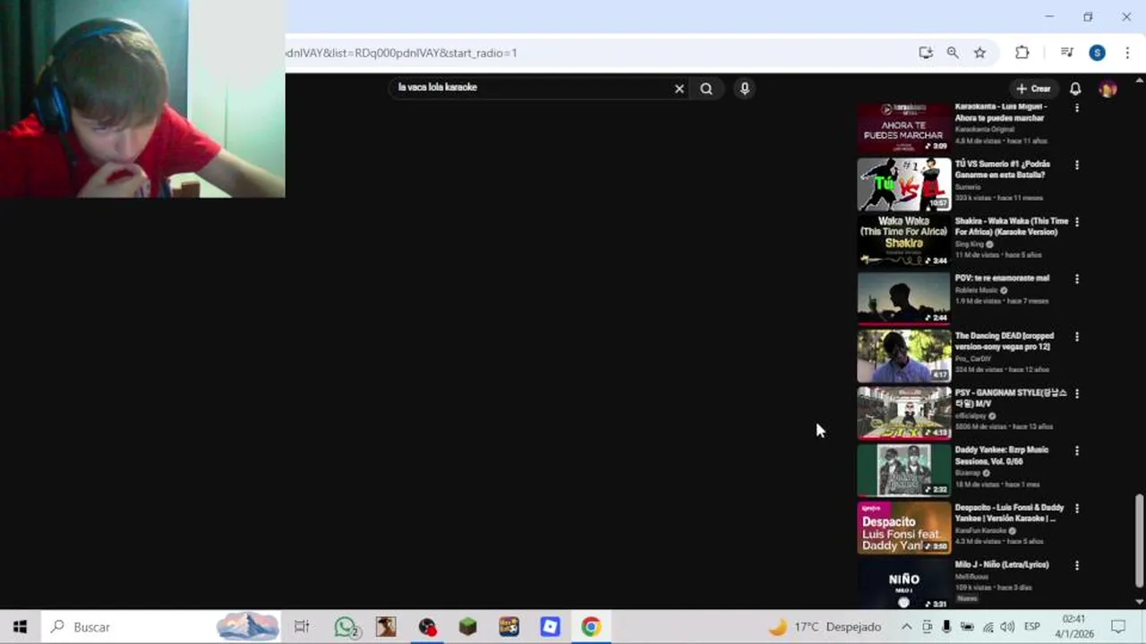
Task: Open the Despacito Luis Fonsi thumbnail
Action: [x=903, y=528]
